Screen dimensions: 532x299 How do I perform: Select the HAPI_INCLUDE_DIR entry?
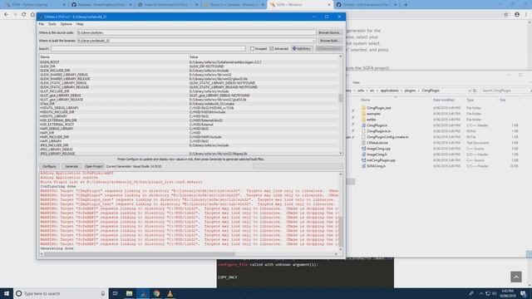pos(54,137)
